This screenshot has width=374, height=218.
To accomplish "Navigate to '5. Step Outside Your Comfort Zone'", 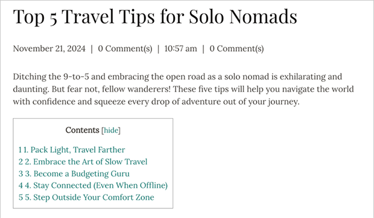I will pos(86,198).
